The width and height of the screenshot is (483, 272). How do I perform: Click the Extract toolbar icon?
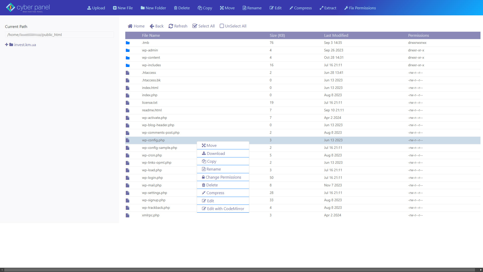[x=321, y=8]
